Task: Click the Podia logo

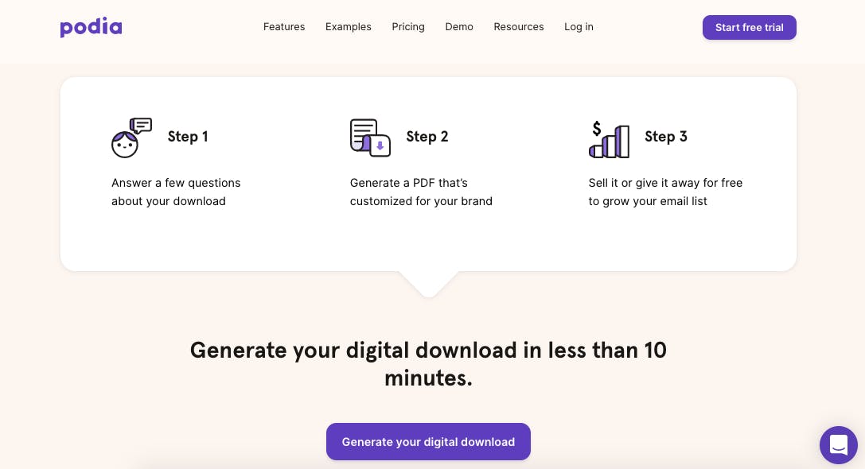Action: (91, 27)
